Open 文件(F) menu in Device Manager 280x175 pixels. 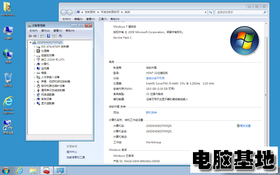(x=33, y=31)
